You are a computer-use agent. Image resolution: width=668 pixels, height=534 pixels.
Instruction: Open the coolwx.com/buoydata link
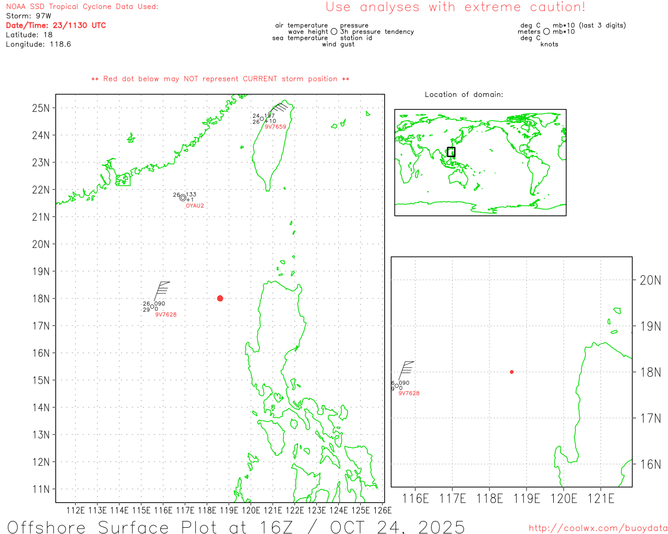[x=598, y=528]
